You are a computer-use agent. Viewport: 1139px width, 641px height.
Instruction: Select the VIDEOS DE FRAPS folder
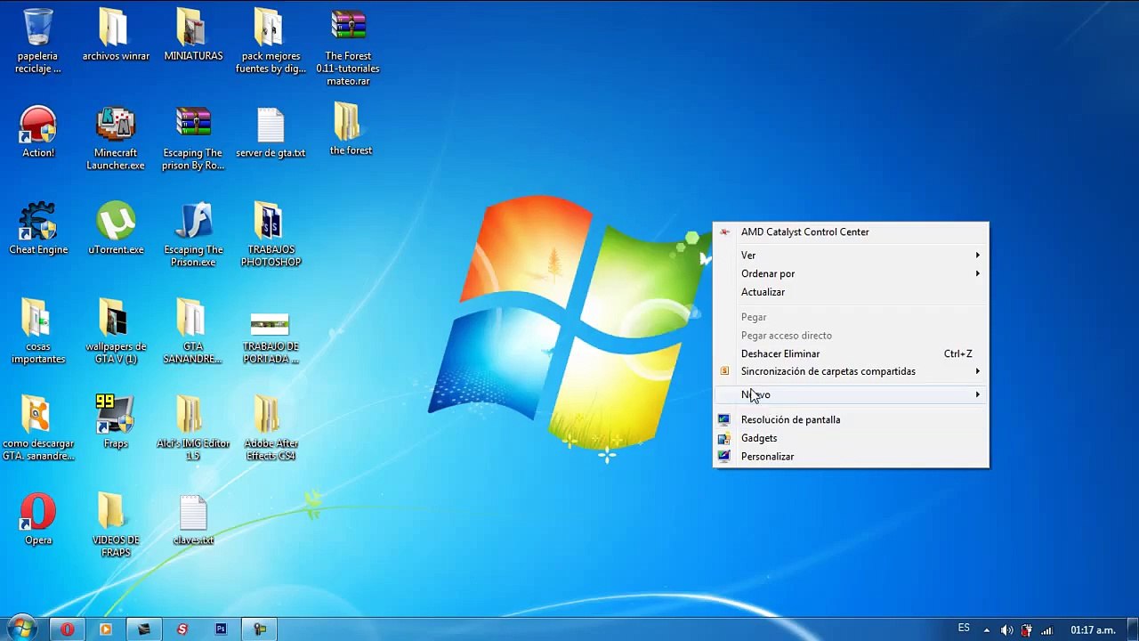pyautogui.click(x=116, y=525)
